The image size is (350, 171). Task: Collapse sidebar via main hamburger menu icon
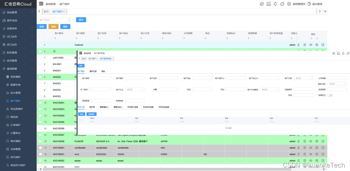click(x=41, y=4)
